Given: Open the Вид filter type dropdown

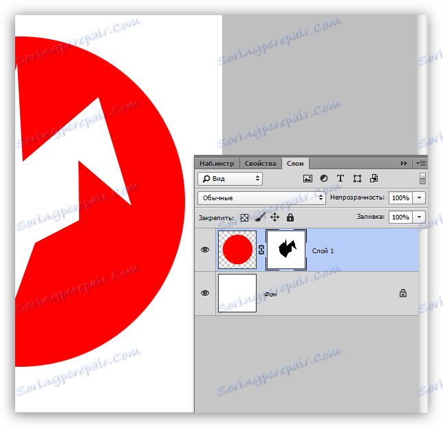Looking at the screenshot, I should point(230,179).
